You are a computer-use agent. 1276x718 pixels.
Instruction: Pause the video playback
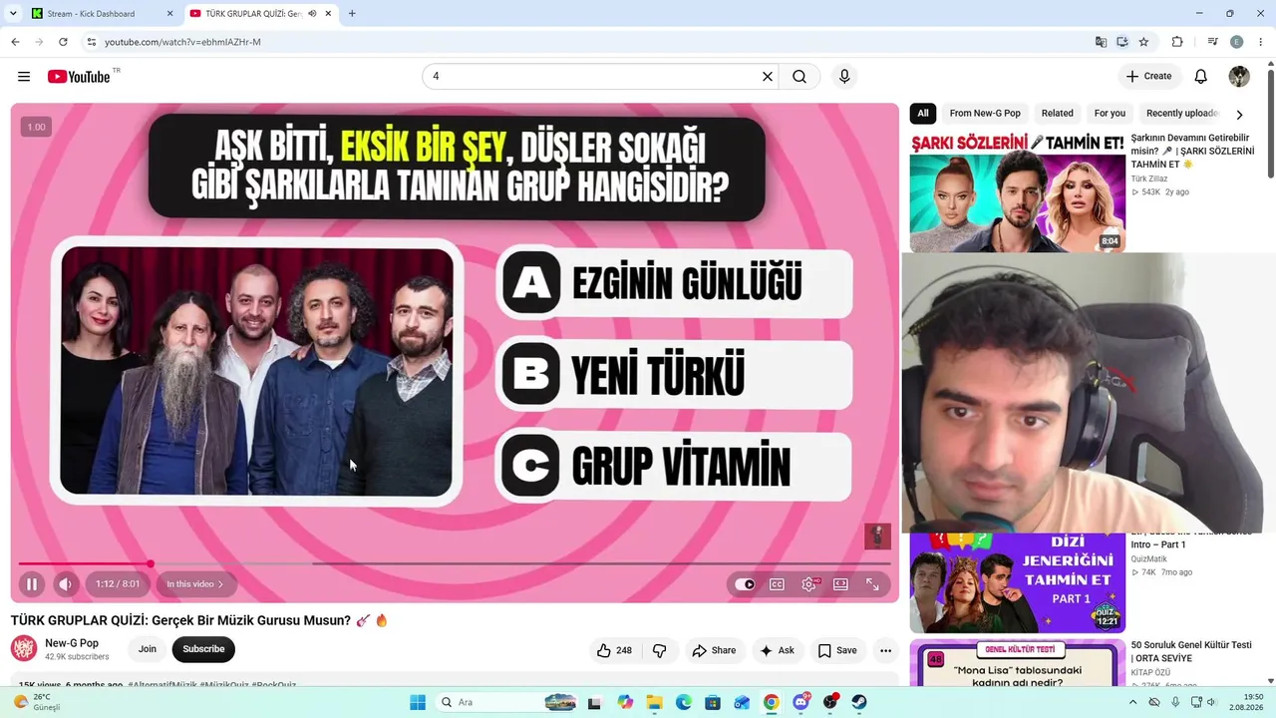click(31, 584)
